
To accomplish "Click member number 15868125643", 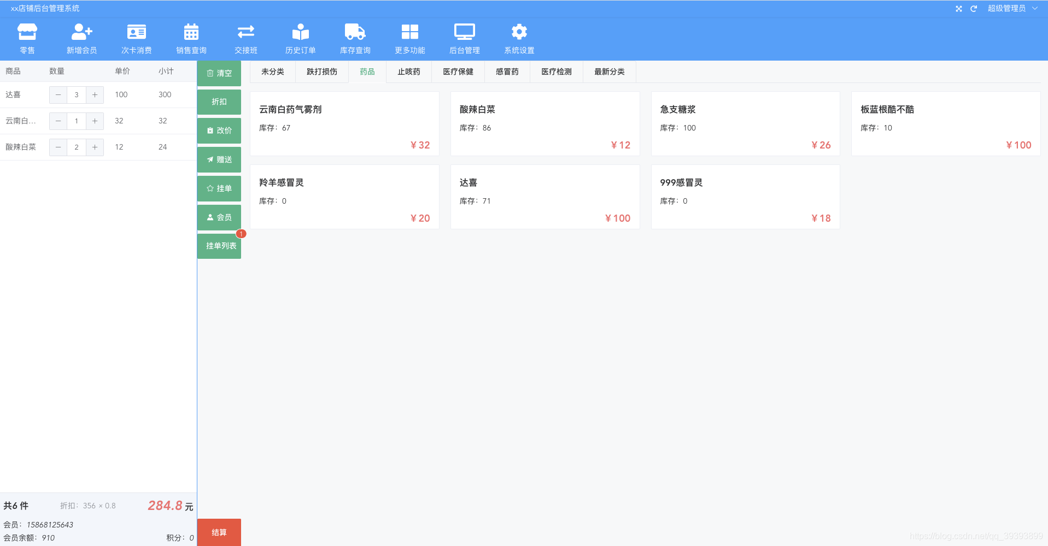I will click(x=50, y=525).
